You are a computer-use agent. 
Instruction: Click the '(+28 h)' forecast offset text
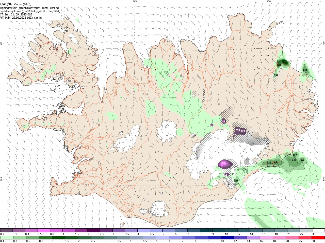coord(37,18)
